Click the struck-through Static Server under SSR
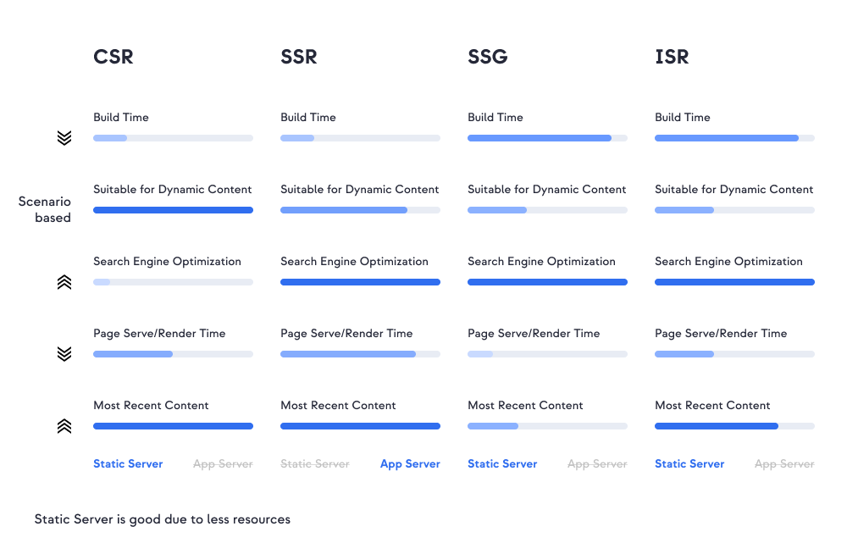Viewport: 847px width, 554px height. (315, 464)
